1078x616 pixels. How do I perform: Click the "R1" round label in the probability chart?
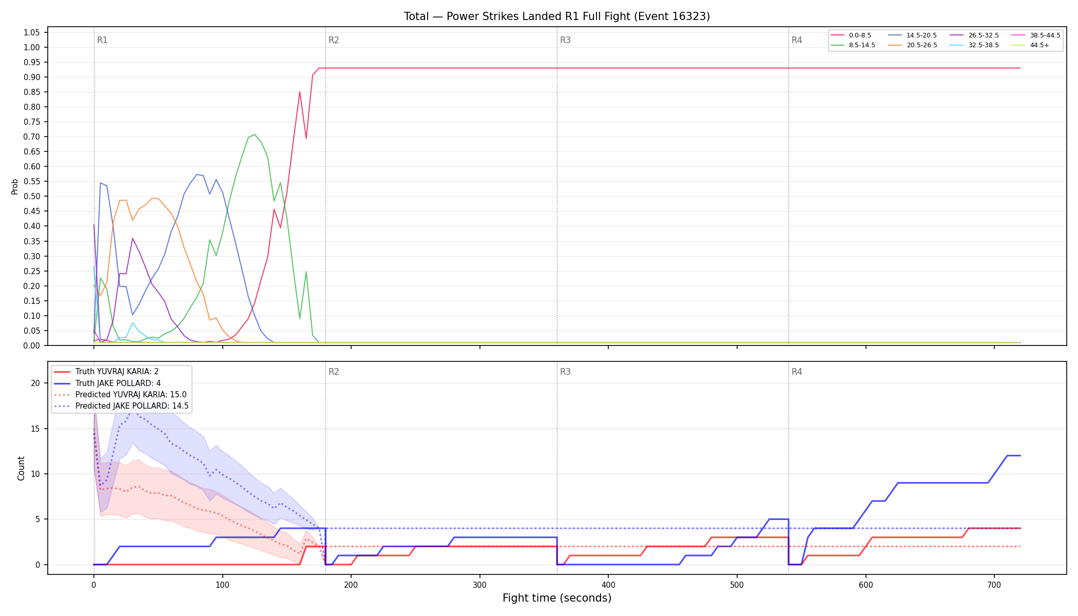coord(102,40)
